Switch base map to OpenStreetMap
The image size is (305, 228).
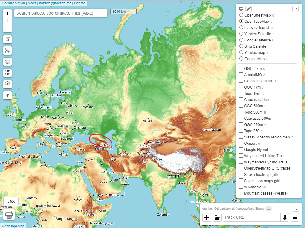(x=242, y=15)
